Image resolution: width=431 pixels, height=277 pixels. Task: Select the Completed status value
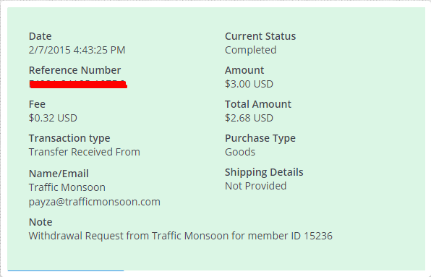click(251, 51)
